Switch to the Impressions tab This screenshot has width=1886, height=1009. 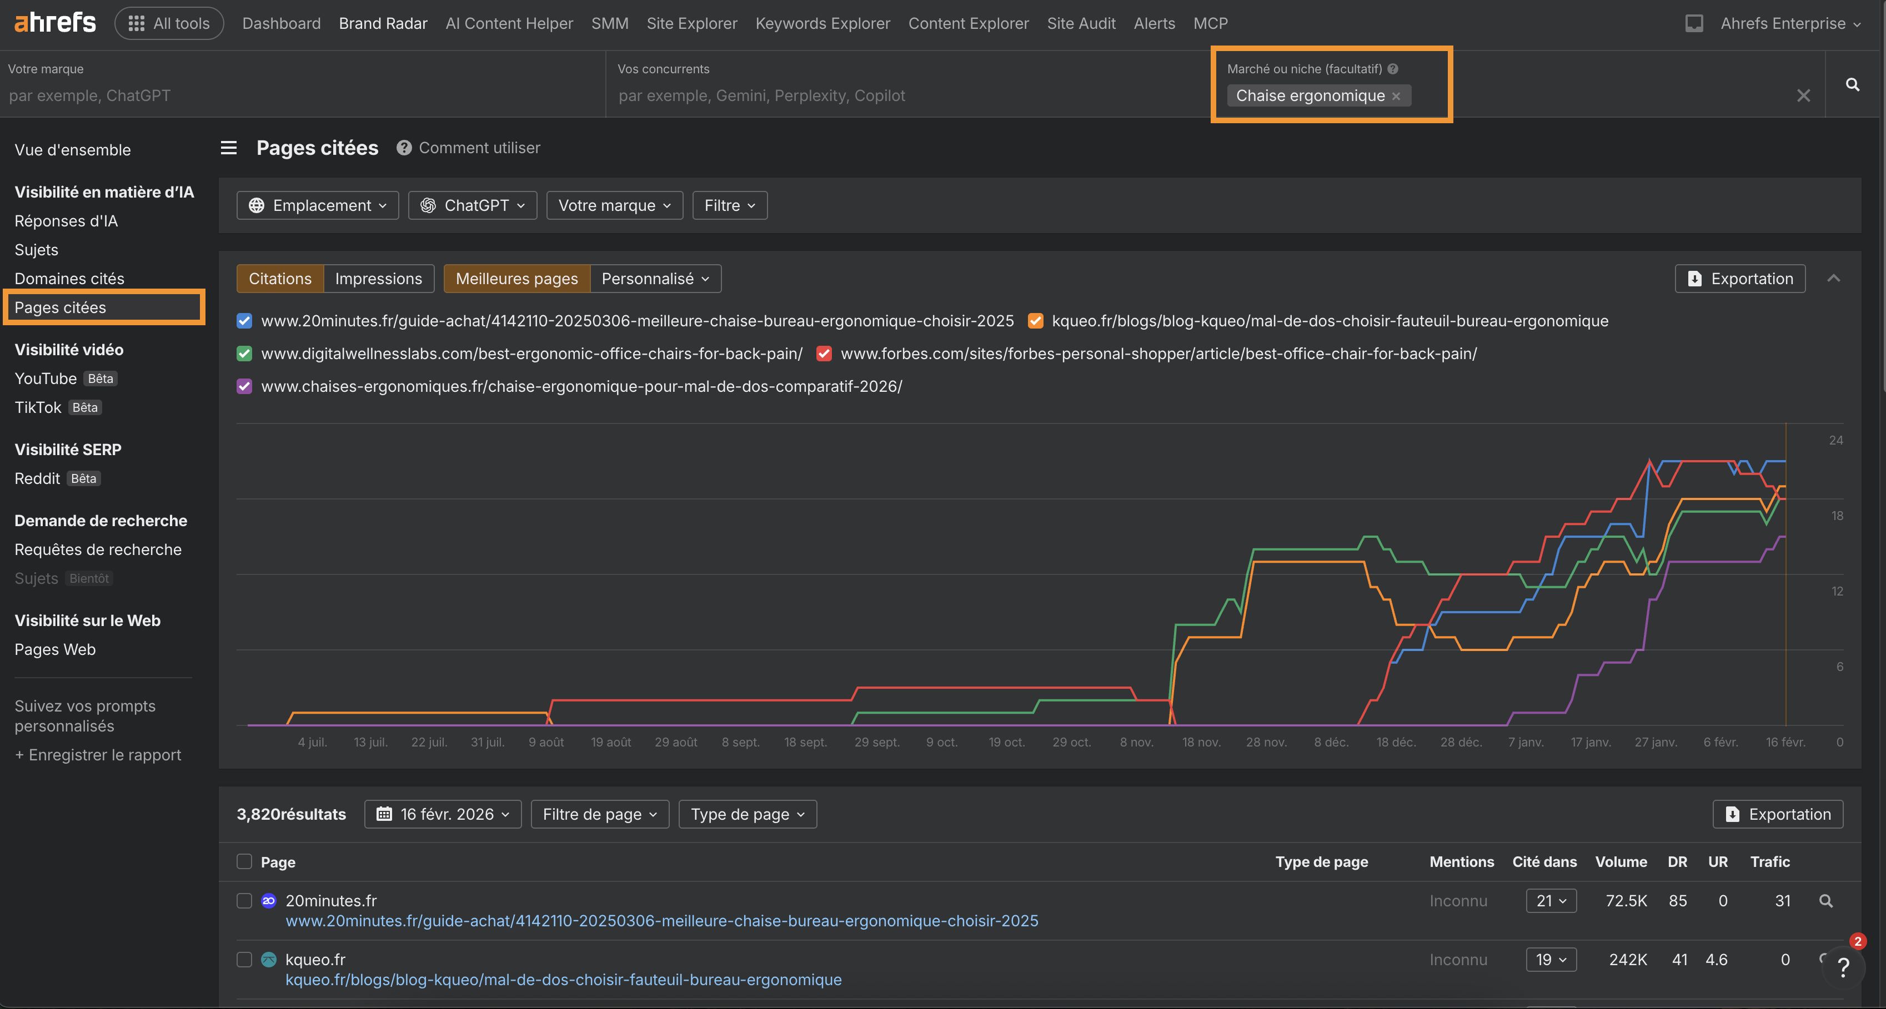[x=379, y=279]
